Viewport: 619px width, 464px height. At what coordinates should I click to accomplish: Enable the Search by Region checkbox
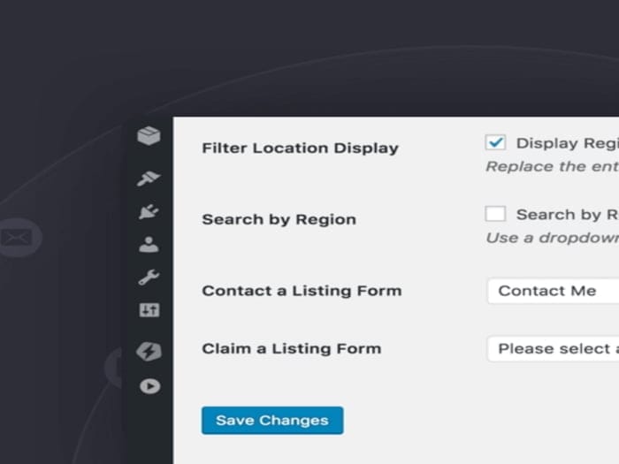click(x=495, y=214)
